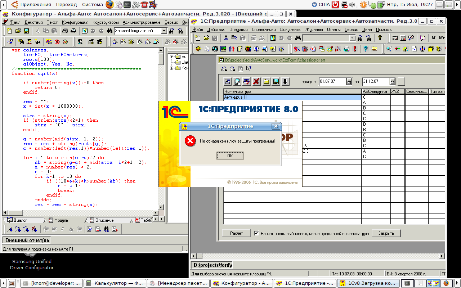Click the Период с date field 01.07.07
The height and width of the screenshot is (288, 461).
click(333, 81)
